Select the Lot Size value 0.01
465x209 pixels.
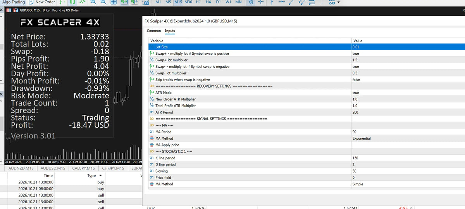408,47
